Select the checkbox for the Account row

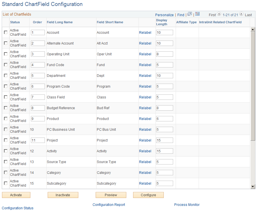point(5,32)
